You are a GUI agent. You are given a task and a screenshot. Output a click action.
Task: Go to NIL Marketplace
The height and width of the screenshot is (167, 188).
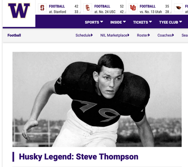115,35
